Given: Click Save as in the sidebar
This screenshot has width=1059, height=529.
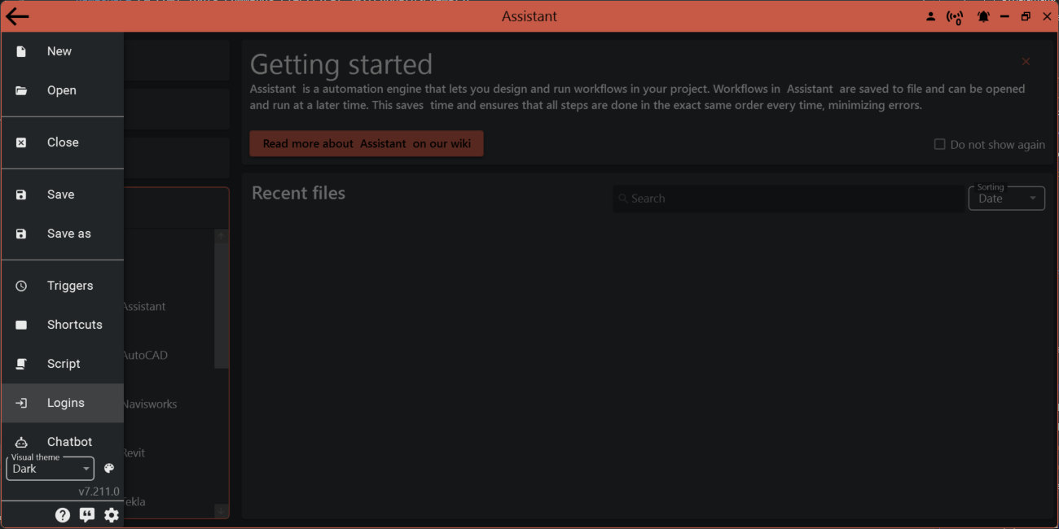Looking at the screenshot, I should point(68,234).
